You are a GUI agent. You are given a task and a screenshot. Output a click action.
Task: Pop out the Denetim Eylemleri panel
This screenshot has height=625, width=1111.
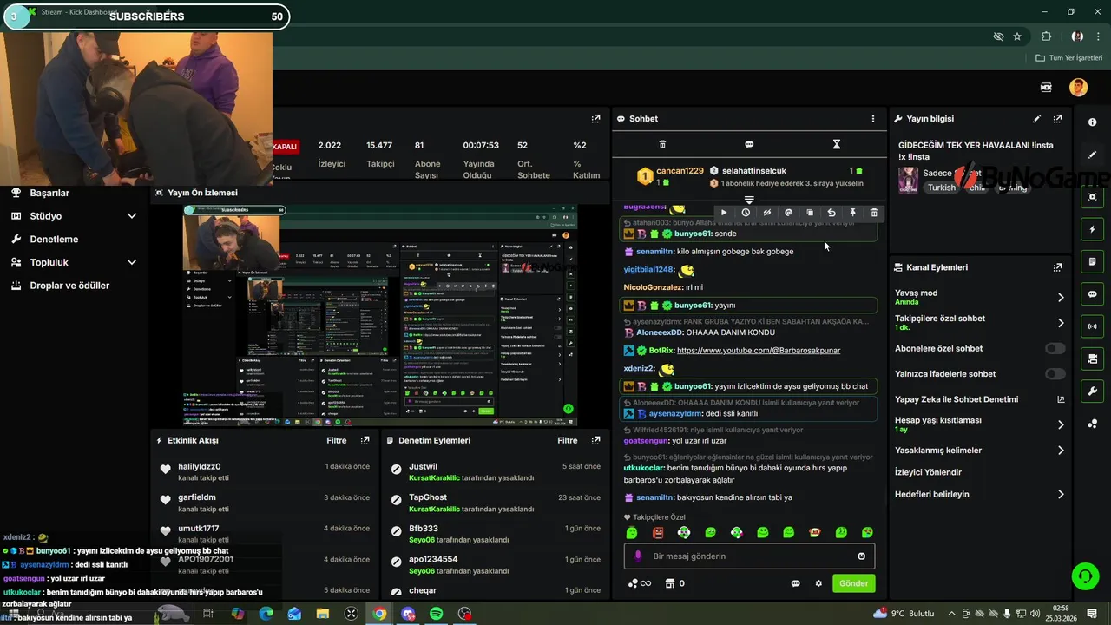pos(595,441)
